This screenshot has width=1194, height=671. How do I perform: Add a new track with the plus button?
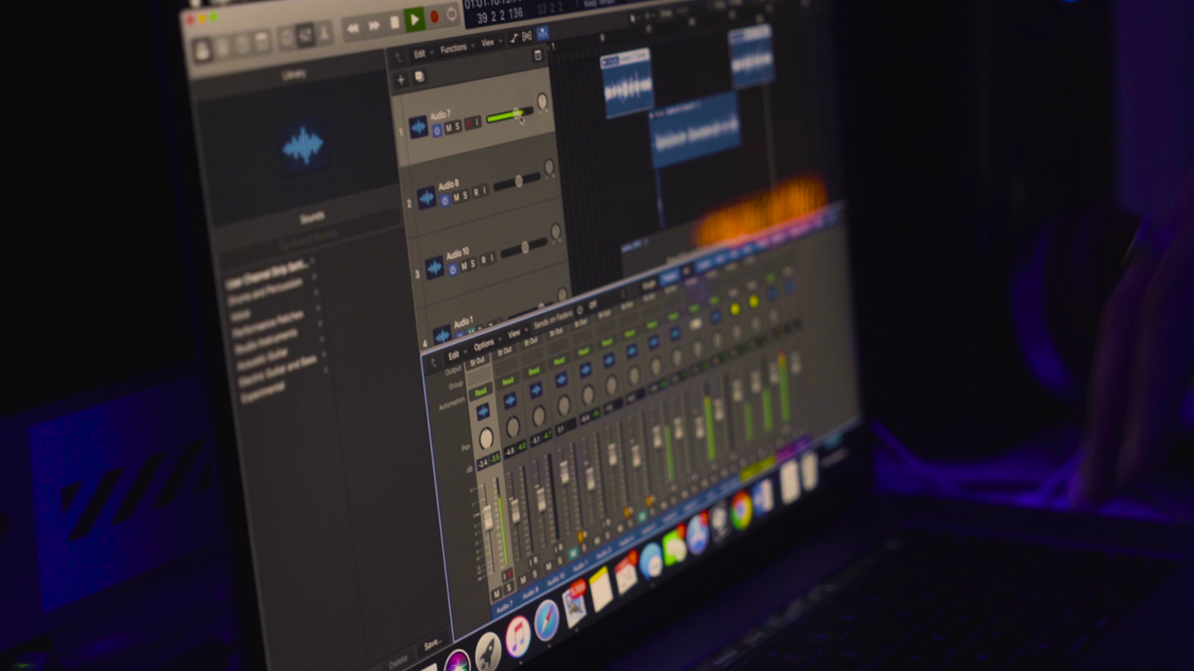400,80
